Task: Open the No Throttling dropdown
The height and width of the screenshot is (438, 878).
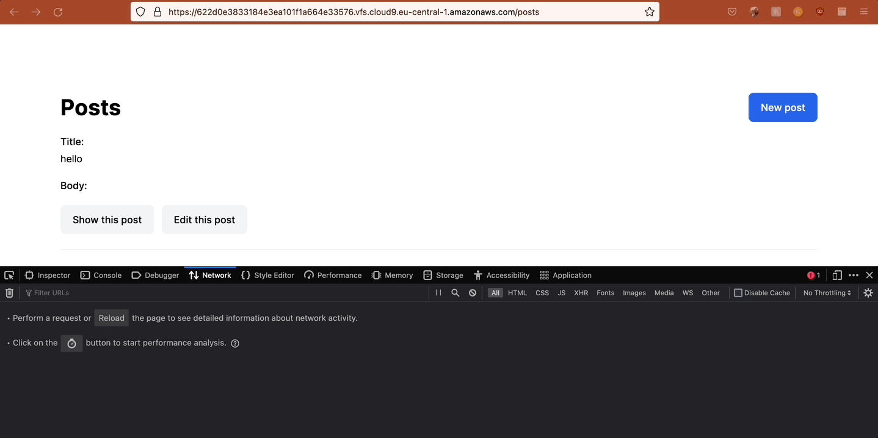Action: (827, 293)
